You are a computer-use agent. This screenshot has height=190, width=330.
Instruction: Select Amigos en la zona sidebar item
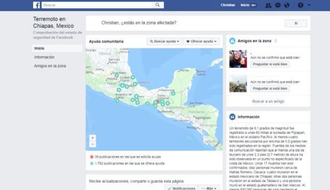tap(50, 66)
